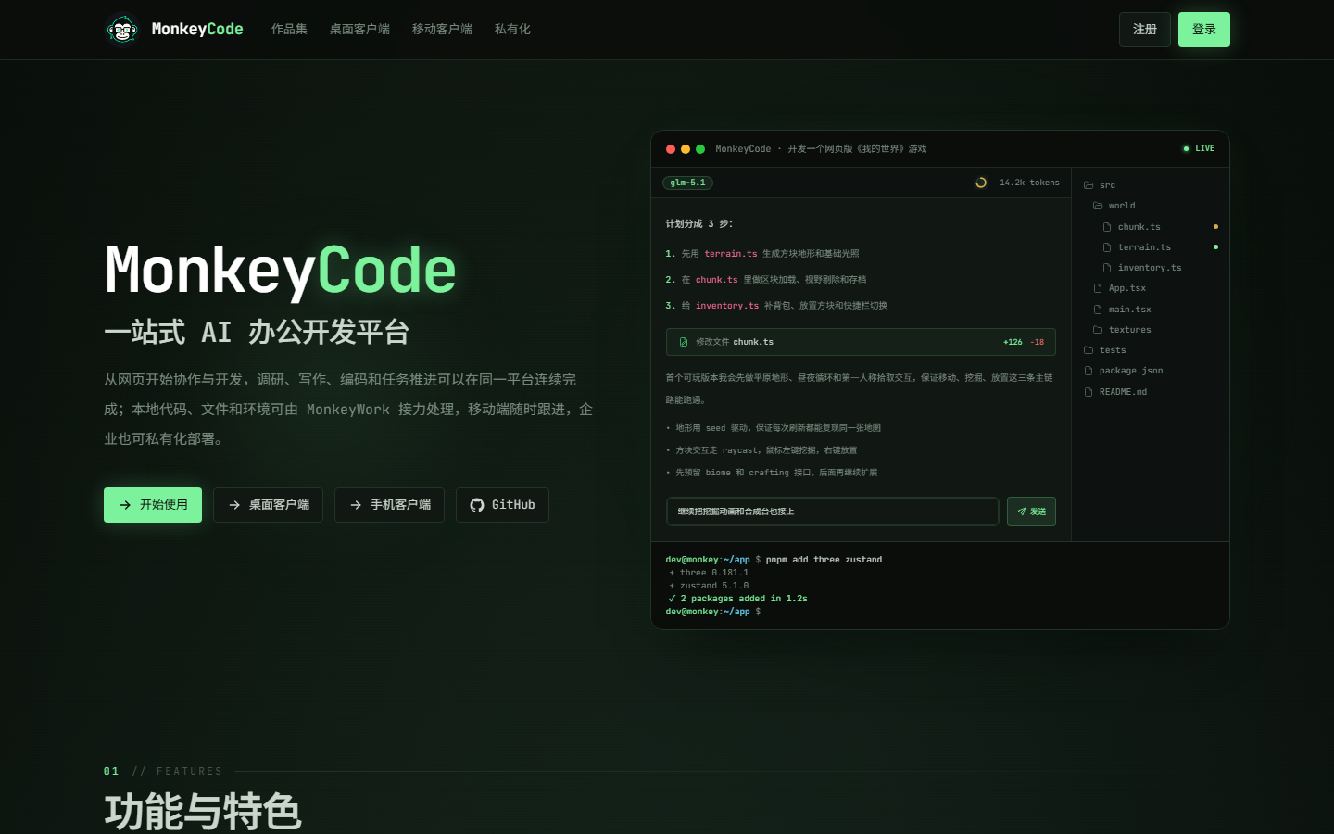Click the yellow window dot
The width and height of the screenshot is (1334, 834).
tap(686, 149)
